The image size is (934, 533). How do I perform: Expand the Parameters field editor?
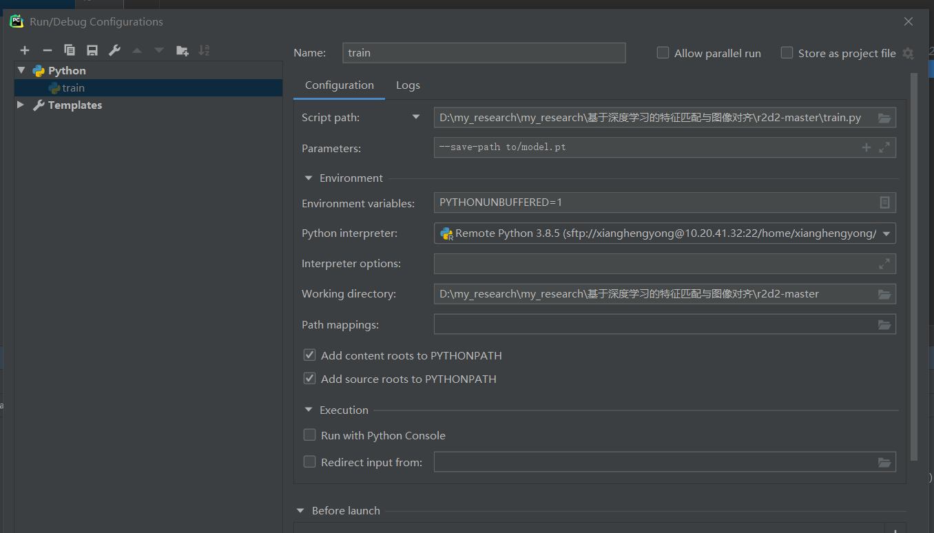point(884,147)
